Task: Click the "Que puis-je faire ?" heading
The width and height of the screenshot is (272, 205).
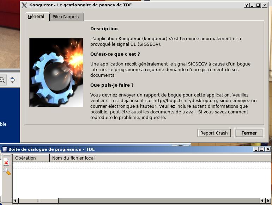Action: coord(112,85)
